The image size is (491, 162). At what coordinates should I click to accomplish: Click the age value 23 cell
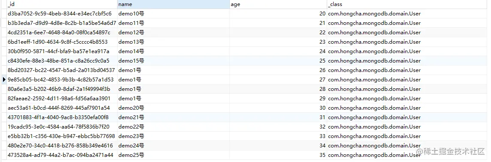pos(278,42)
